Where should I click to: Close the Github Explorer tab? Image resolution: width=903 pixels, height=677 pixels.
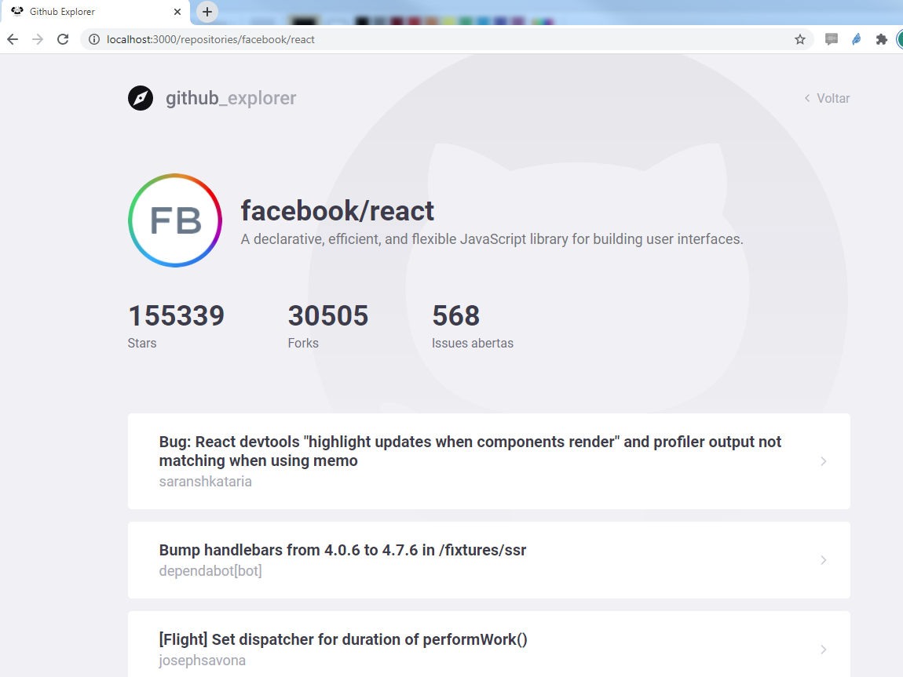[177, 12]
